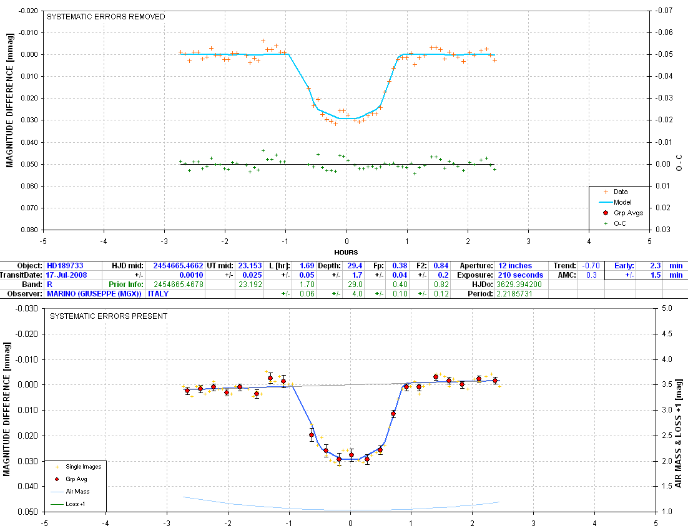
Task: Select the Early uncertainty value 1.5
Action: click(656, 275)
